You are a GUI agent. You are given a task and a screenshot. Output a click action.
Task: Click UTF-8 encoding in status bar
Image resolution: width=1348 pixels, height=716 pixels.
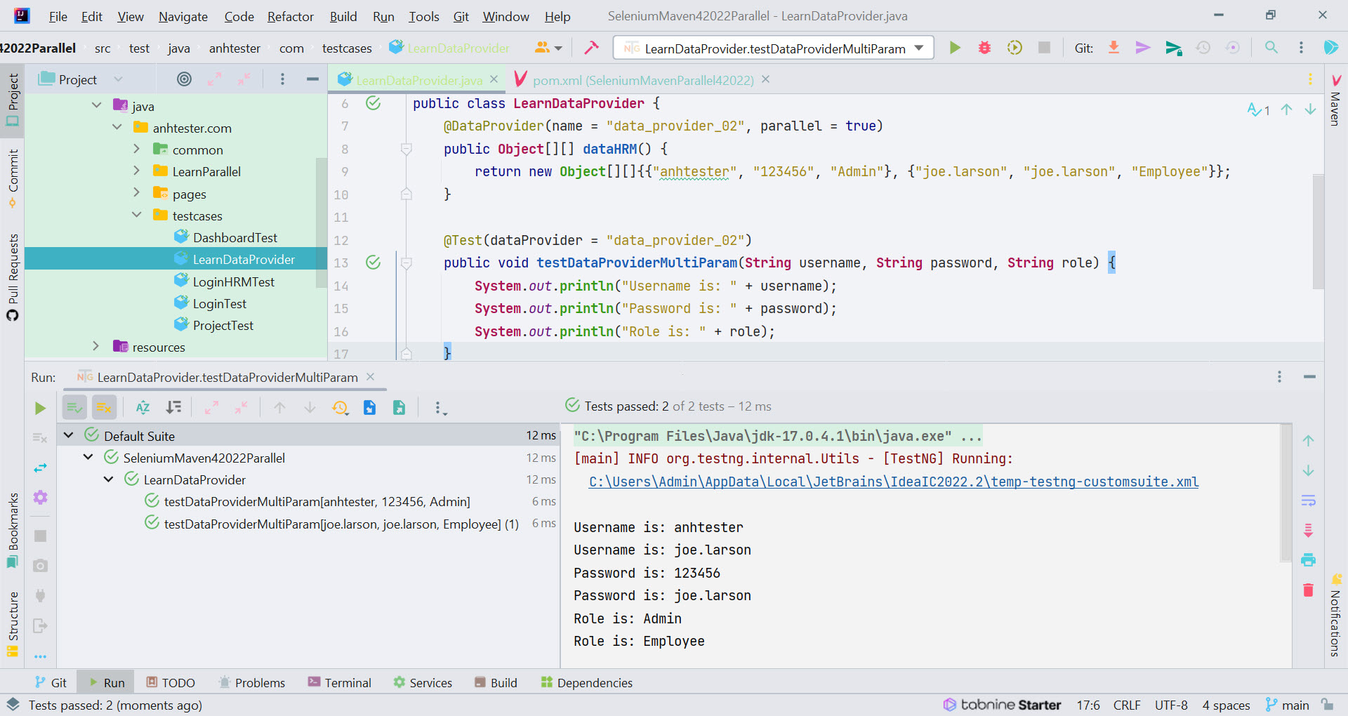[1171, 705]
